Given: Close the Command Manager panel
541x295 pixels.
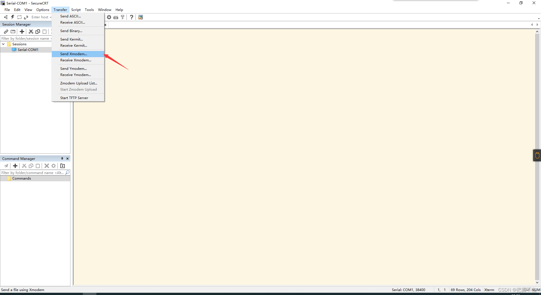Looking at the screenshot, I should [x=67, y=158].
